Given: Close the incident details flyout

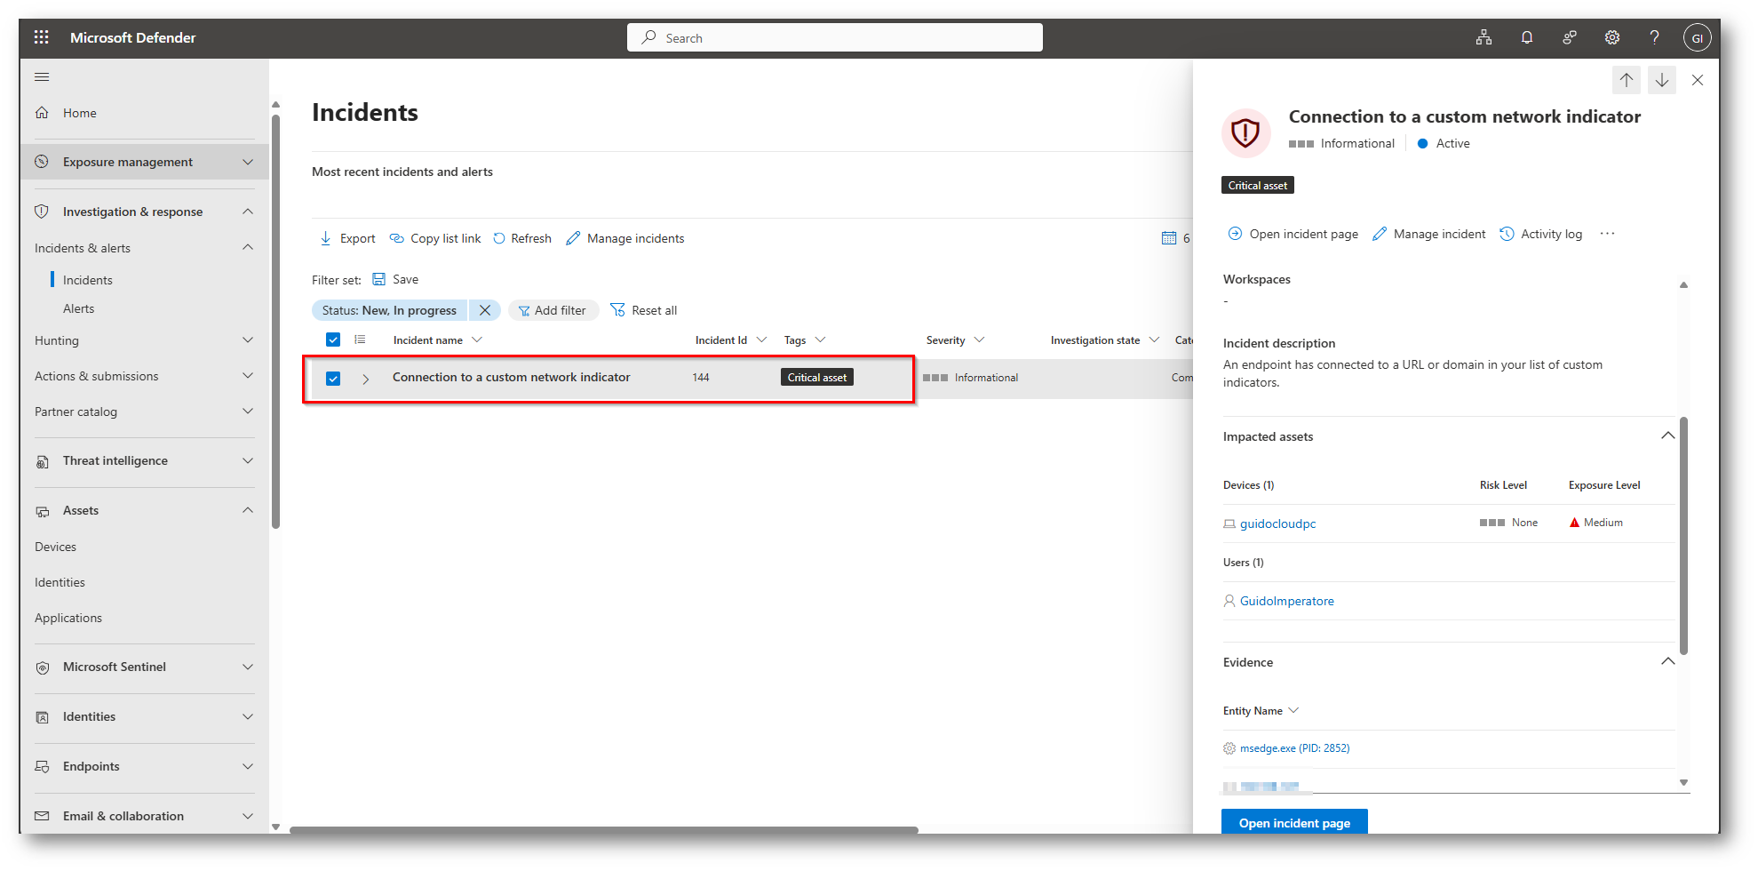Looking at the screenshot, I should click(1697, 80).
